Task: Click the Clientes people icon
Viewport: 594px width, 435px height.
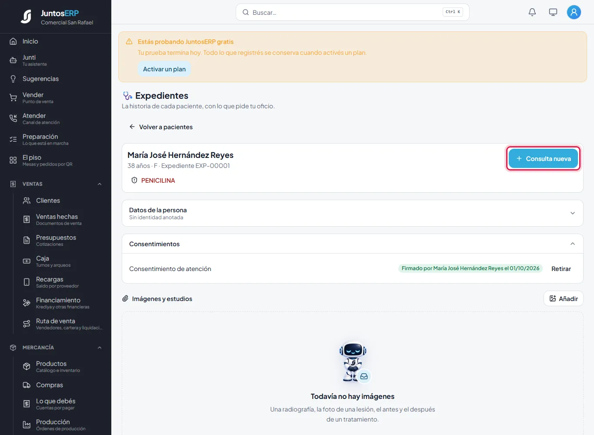Action: point(27,201)
